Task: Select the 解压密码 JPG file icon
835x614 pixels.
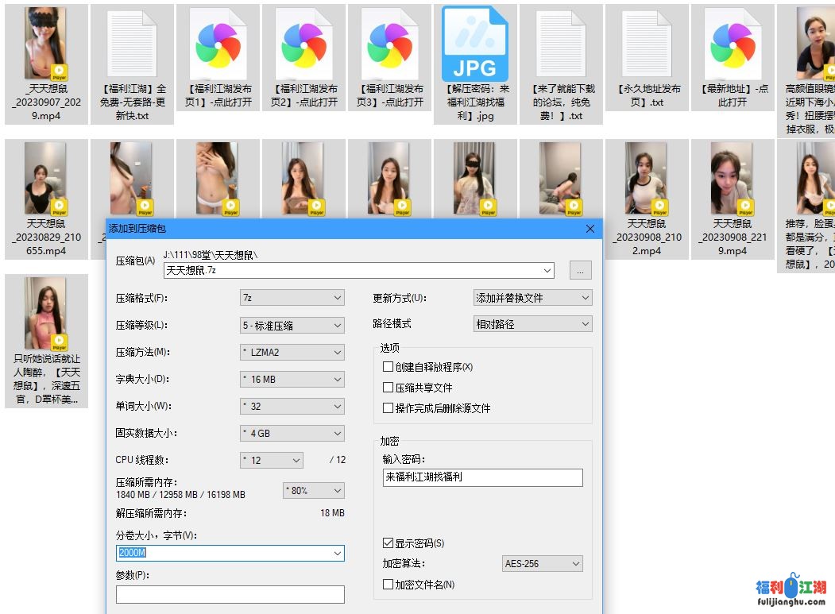Action: pyautogui.click(x=475, y=45)
